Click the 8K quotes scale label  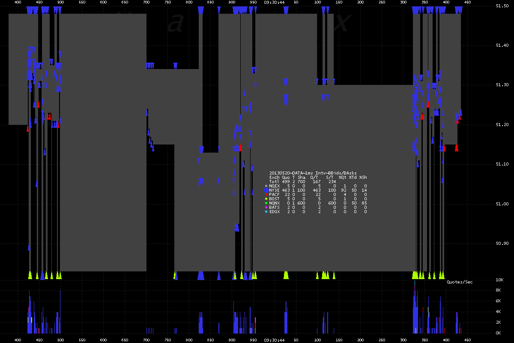pos(499,290)
